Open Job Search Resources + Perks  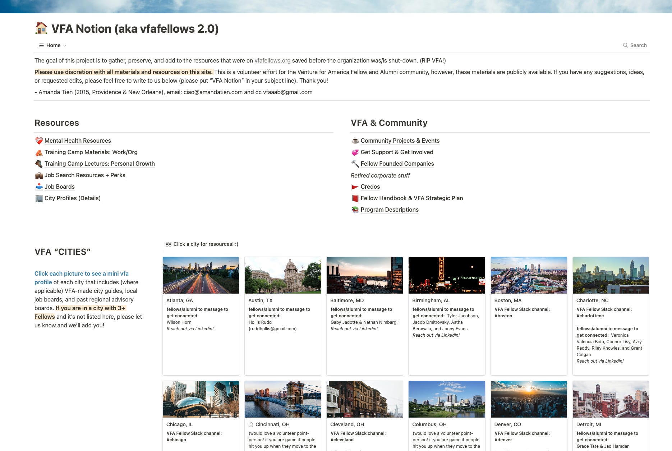pos(85,175)
